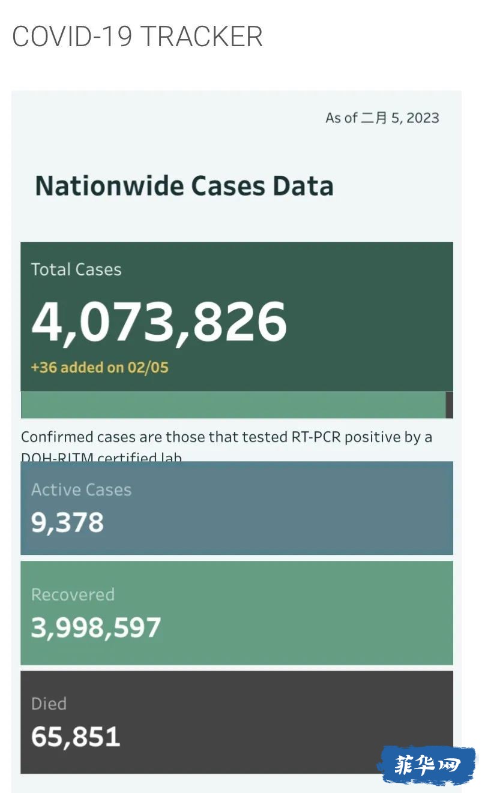The width and height of the screenshot is (482, 793).
Task: Open the Total Cases dark green card
Action: pos(236,317)
